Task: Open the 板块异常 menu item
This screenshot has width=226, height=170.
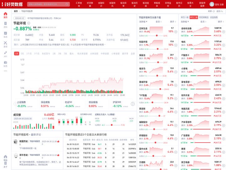Action: click(123, 4)
